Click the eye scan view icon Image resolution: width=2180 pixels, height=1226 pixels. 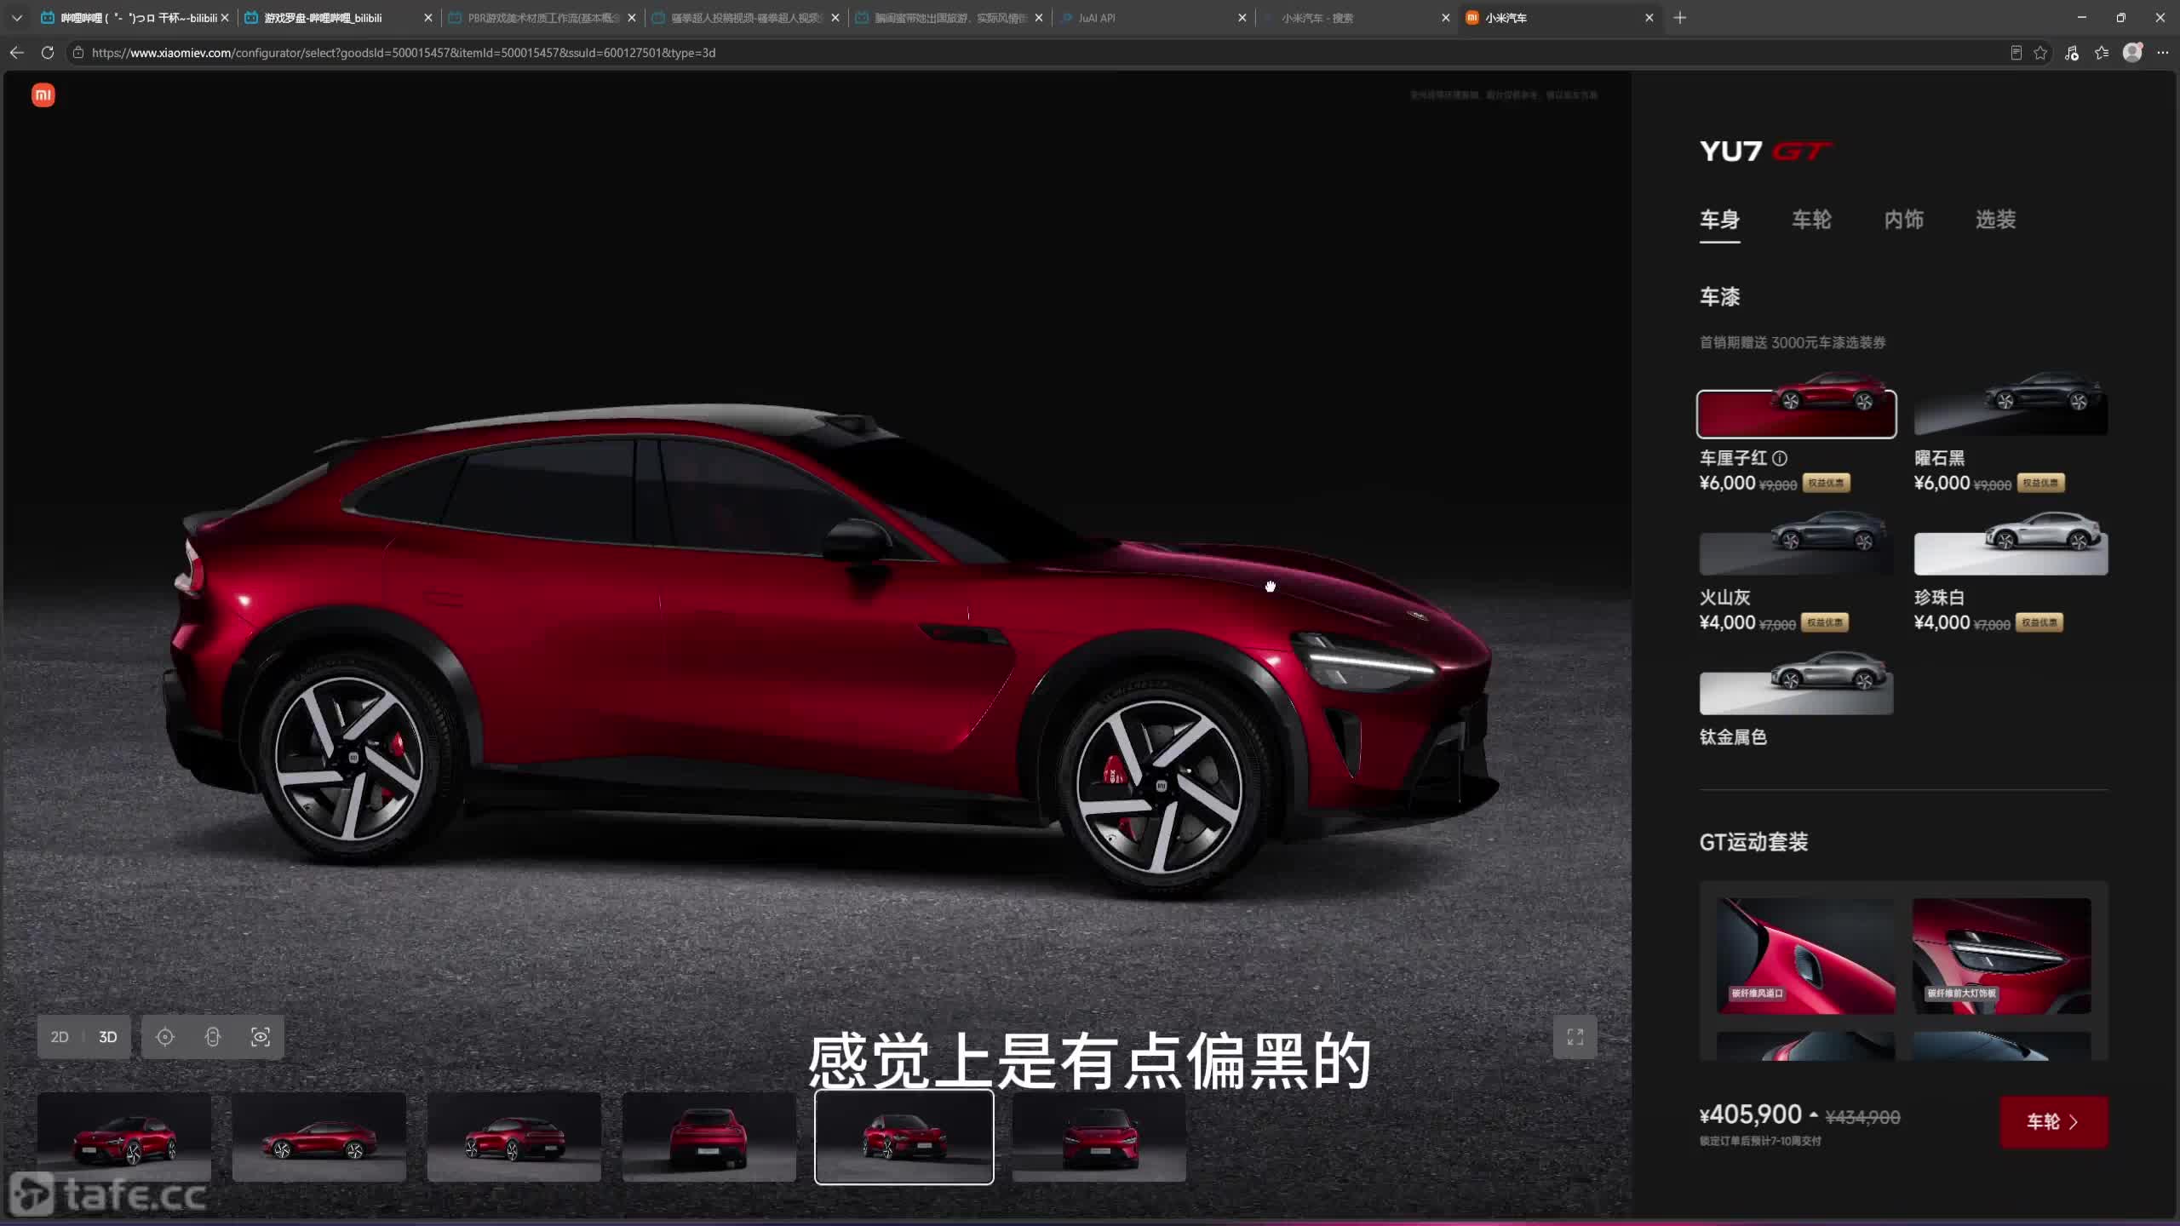click(x=261, y=1037)
